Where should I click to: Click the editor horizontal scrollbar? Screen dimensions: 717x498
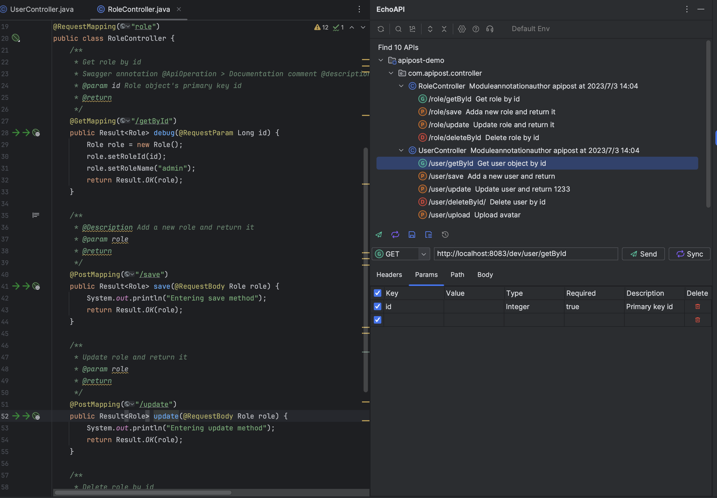pyautogui.click(x=143, y=493)
